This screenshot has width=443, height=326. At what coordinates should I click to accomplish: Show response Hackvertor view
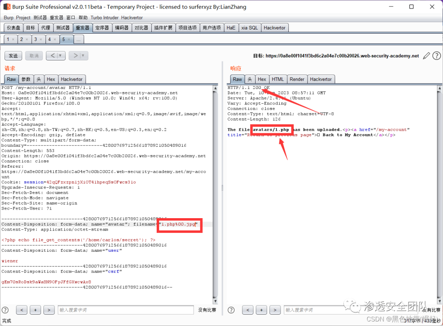(321, 80)
